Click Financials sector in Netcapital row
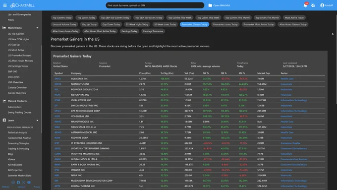The width and height of the screenshot is (337, 190). 286,95
